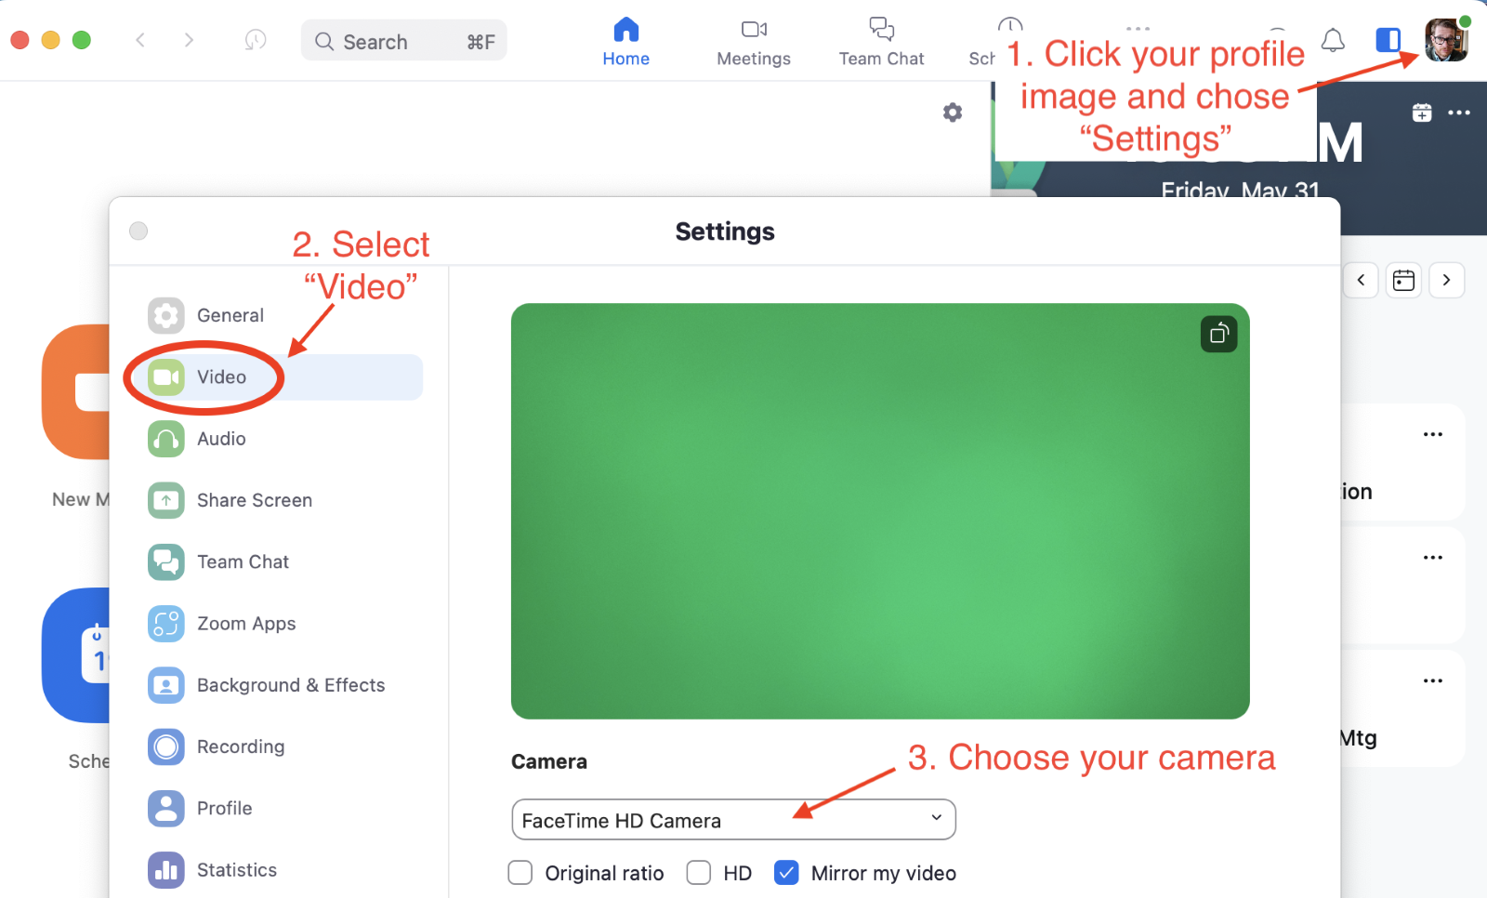The image size is (1487, 898).
Task: Click the video preview area
Action: point(880,510)
